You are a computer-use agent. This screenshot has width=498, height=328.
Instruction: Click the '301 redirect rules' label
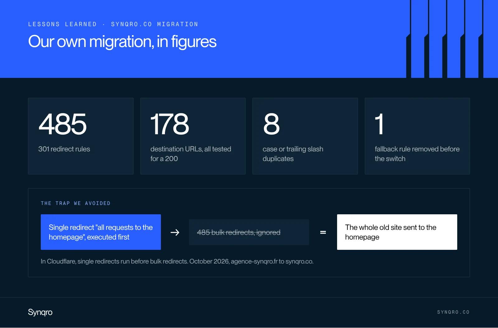click(x=64, y=149)
